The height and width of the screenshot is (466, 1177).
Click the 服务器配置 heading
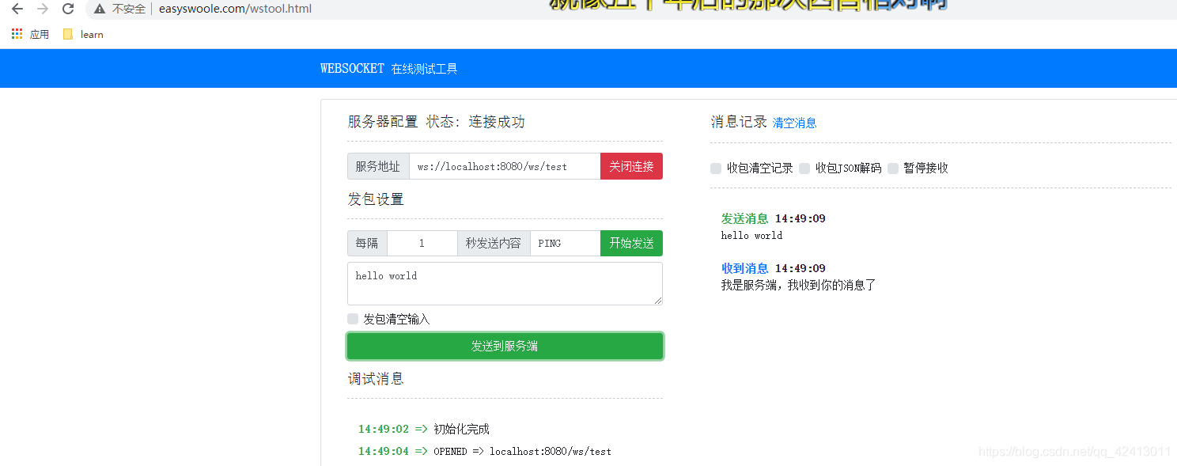(383, 122)
